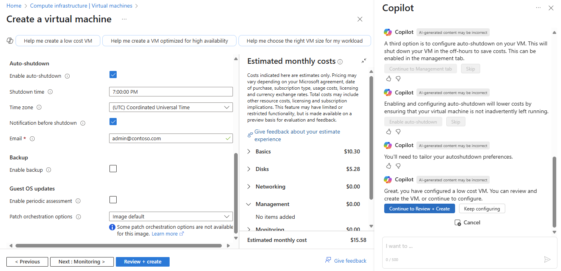The height and width of the screenshot is (271, 561).
Task: Open the Time zone dropdown
Action: [x=171, y=107]
